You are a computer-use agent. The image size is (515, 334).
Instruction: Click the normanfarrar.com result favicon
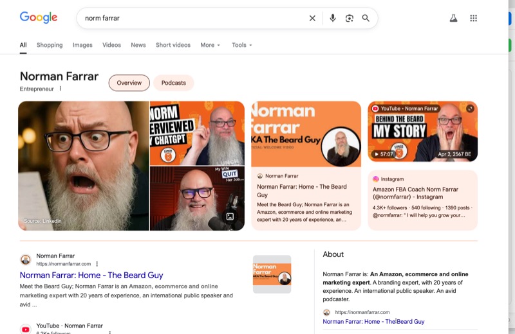tap(25, 259)
